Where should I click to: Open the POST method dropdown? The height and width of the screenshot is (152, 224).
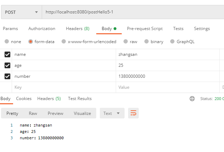point(21,12)
